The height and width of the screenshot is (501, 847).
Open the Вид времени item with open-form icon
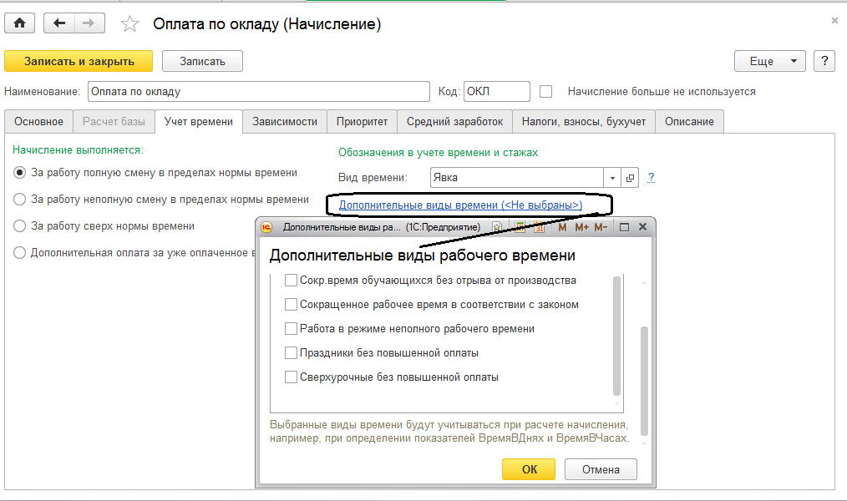point(630,178)
